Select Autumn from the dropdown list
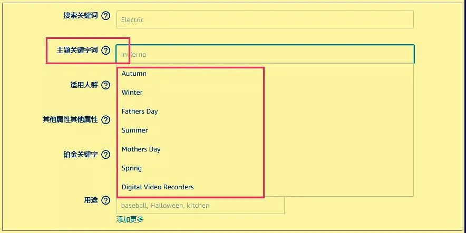The width and height of the screenshot is (466, 233). pyautogui.click(x=134, y=74)
